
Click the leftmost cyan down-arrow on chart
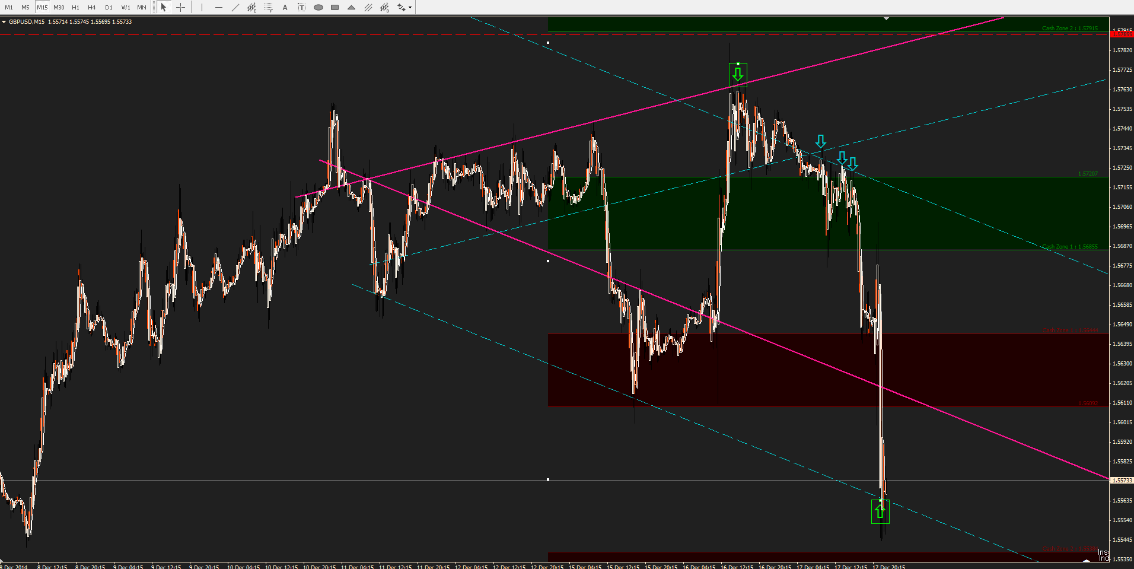click(x=820, y=141)
